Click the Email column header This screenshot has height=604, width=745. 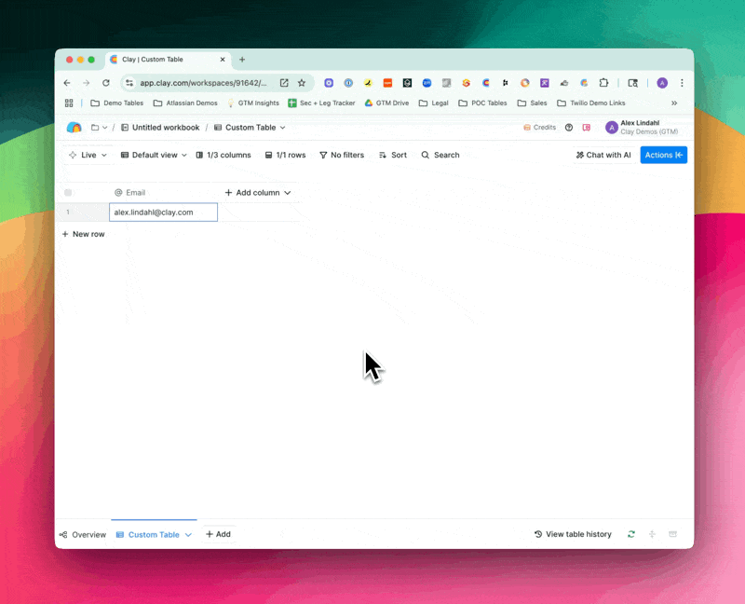point(164,193)
